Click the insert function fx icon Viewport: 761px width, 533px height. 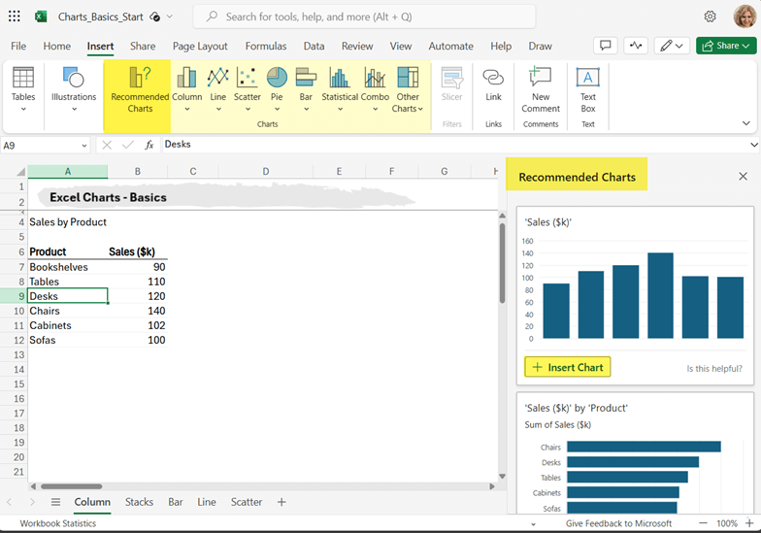tap(149, 145)
